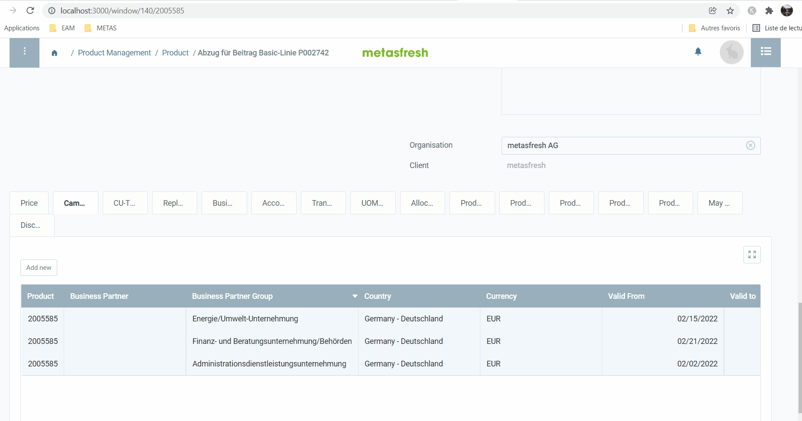This screenshot has height=421, width=802.
Task: Select the Disc... tab below the tab row
Action: pos(30,225)
